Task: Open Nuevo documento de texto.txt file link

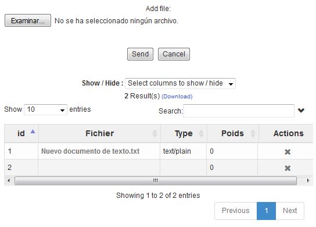Action: click(90, 151)
